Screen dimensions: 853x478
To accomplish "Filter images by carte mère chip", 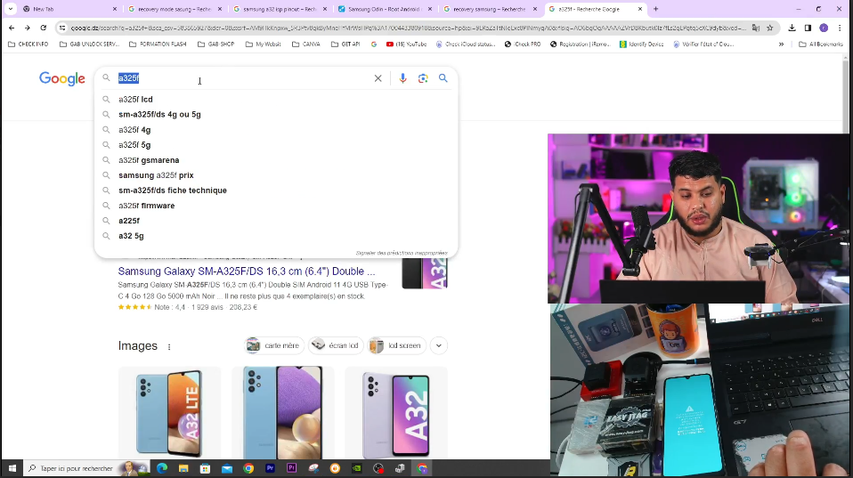I will [274, 345].
